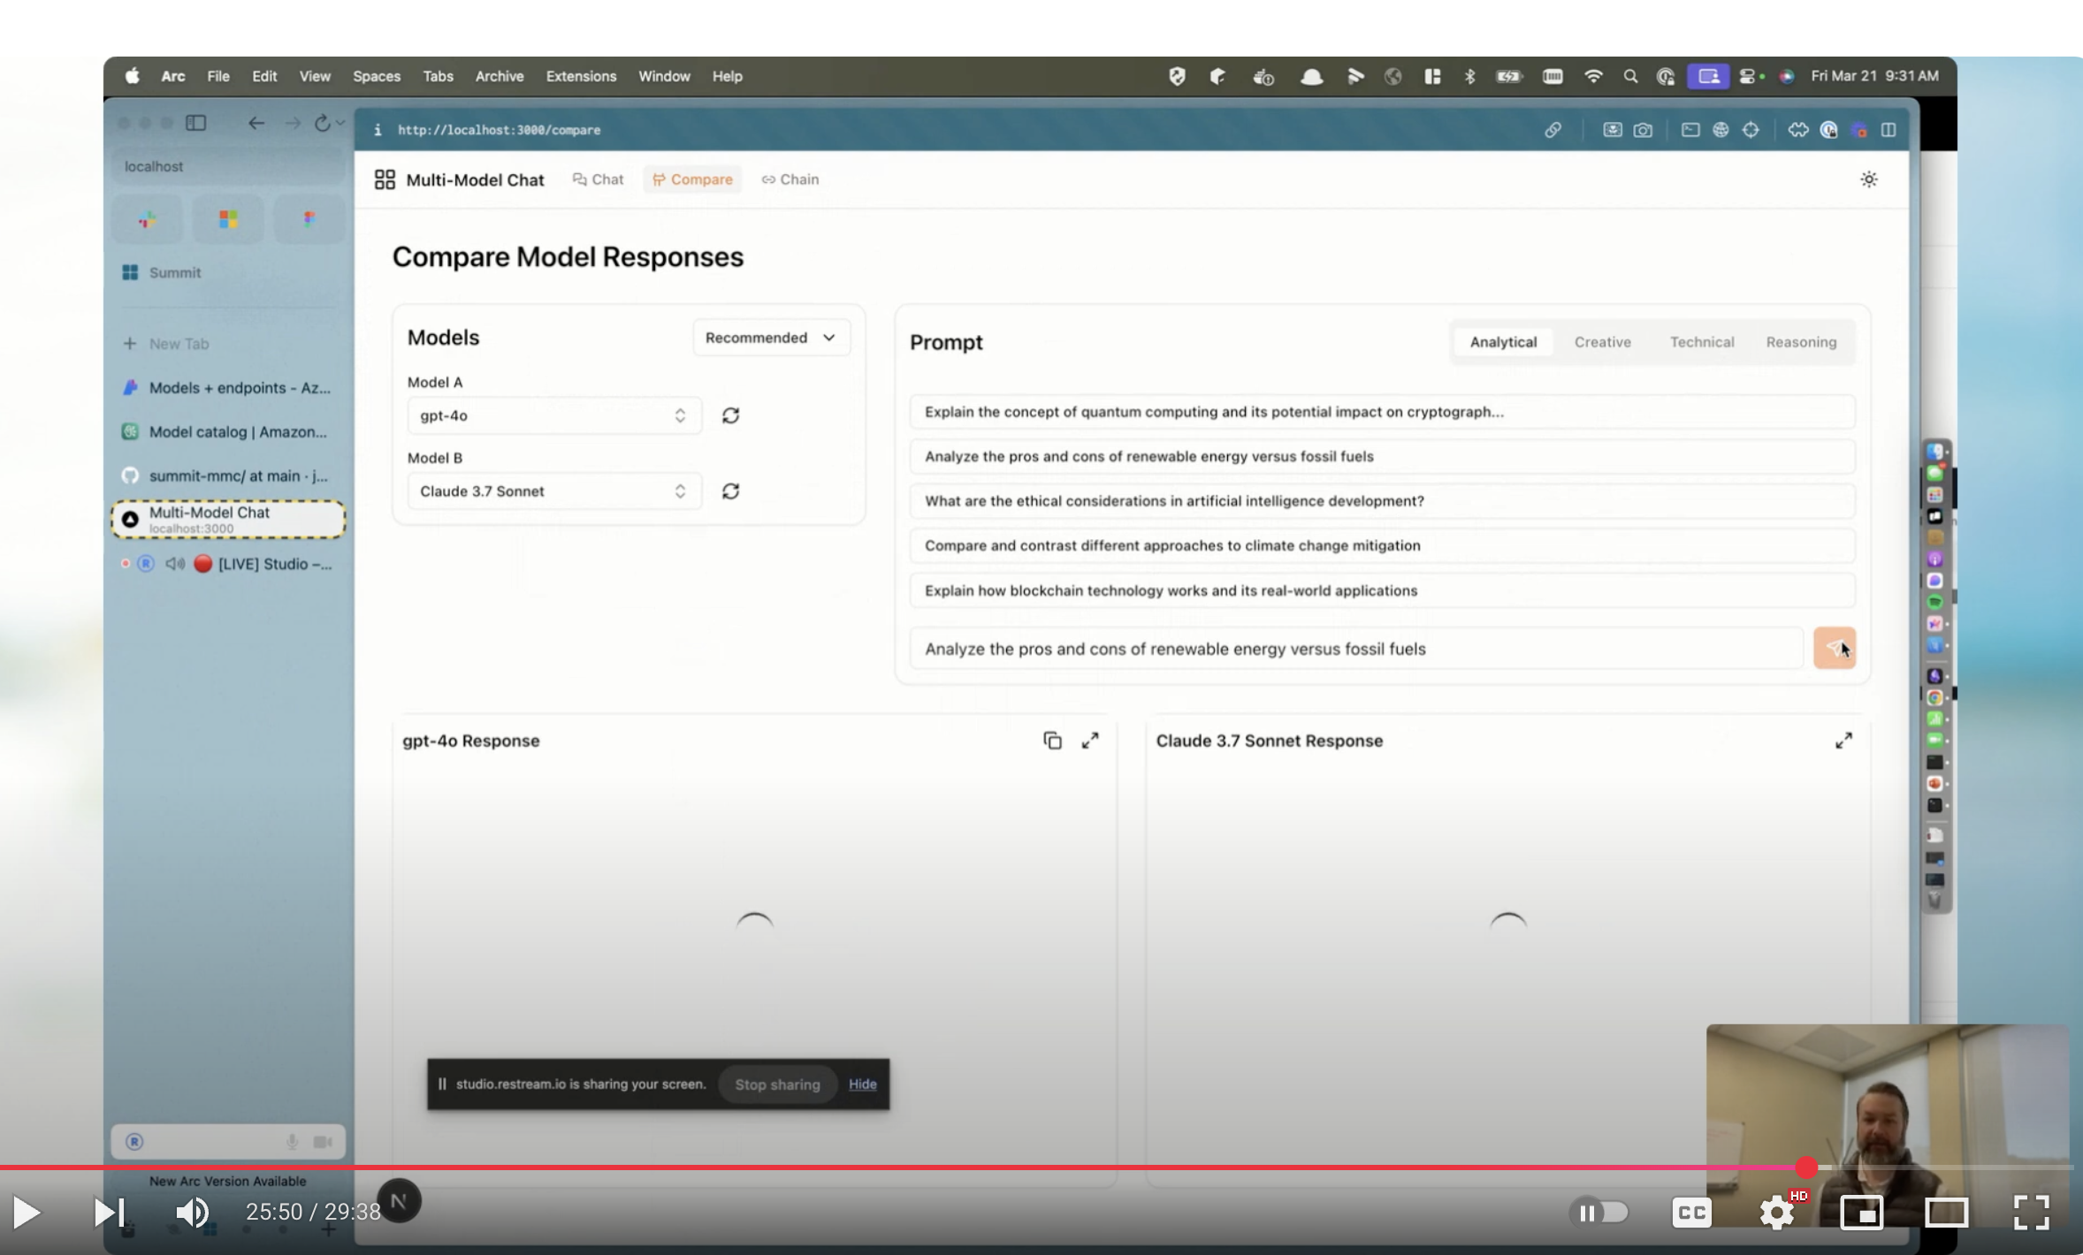Refresh the Model B Claude selection
Image resolution: width=2083 pixels, height=1255 pixels.
pyautogui.click(x=730, y=491)
